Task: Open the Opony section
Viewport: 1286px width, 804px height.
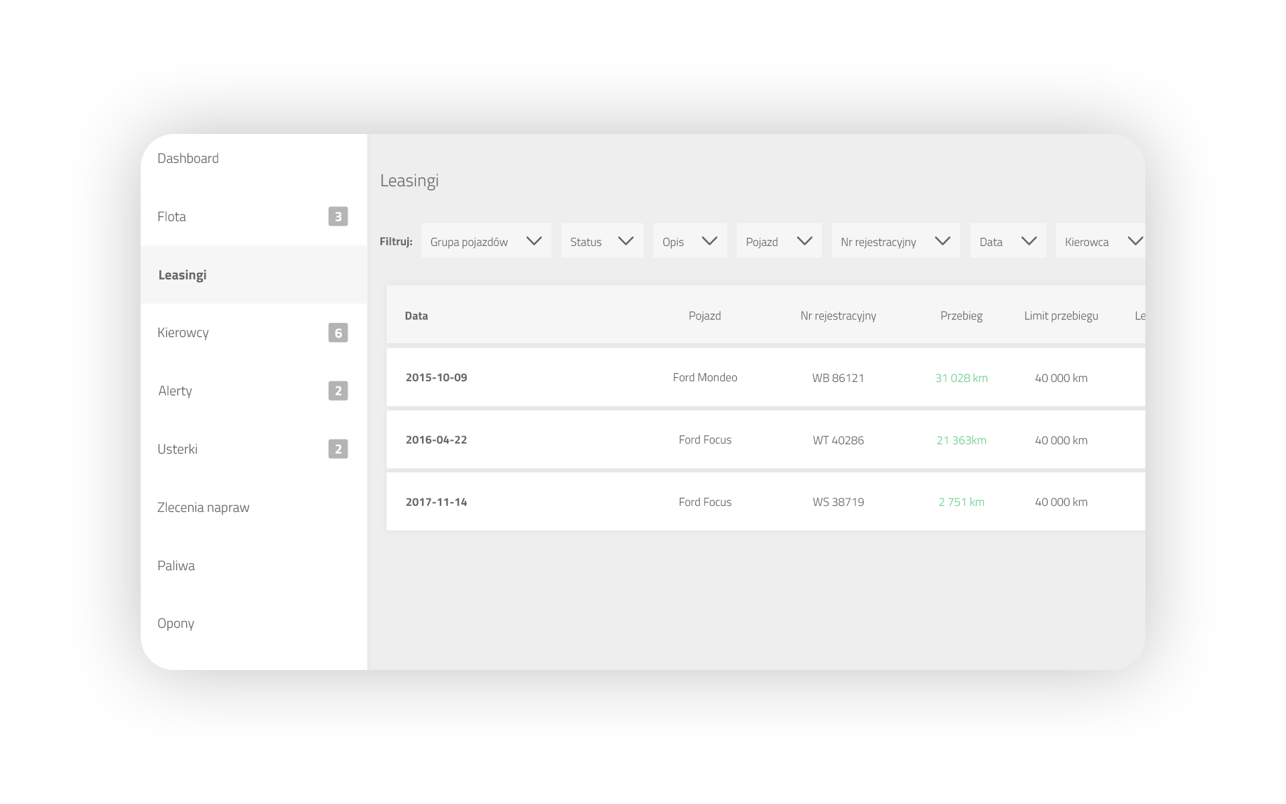Action: pyautogui.click(x=175, y=624)
